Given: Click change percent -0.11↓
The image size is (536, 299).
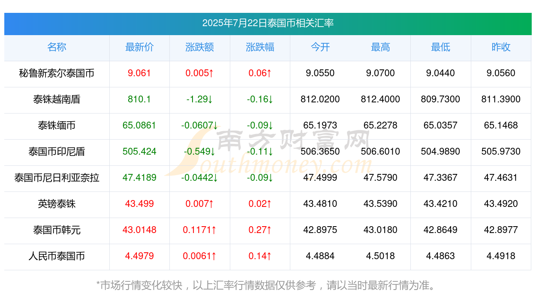Looking at the screenshot, I should click(260, 152).
